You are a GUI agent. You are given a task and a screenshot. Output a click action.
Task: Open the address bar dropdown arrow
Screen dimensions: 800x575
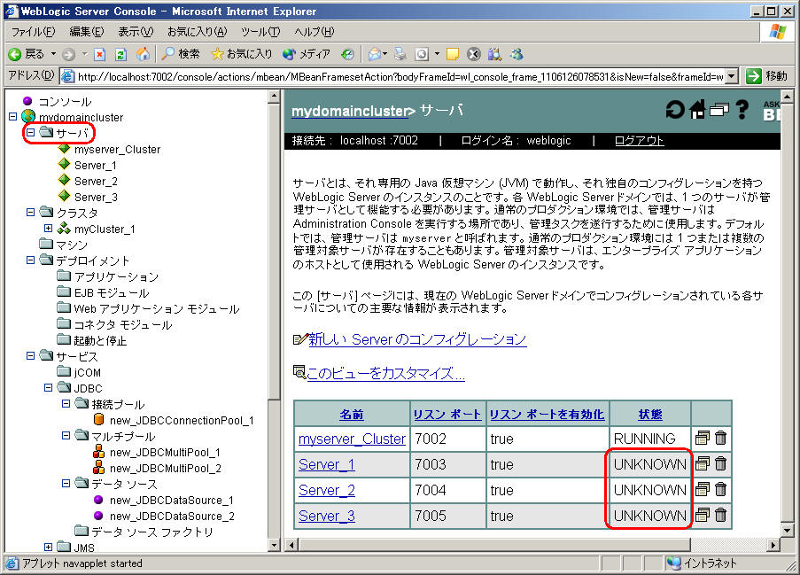pyautogui.click(x=730, y=76)
